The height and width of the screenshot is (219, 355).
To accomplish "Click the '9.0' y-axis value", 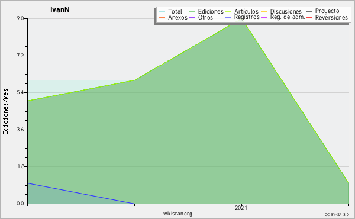I will [x=21, y=18].
